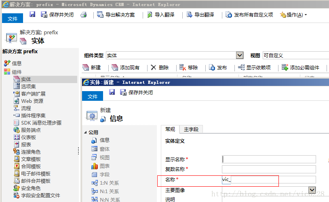This screenshot has width=329, height=202.
Task: Open the 操作(A) dropdown menu
Action: pos(293,15)
